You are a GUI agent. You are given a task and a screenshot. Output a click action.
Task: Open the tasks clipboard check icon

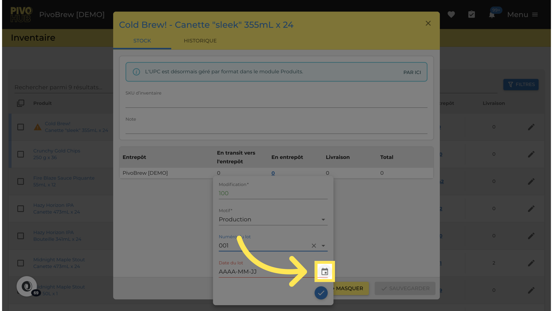[x=471, y=14]
